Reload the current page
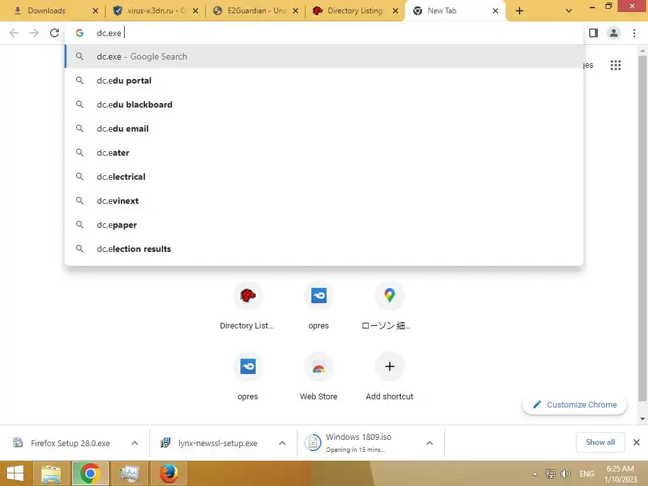The width and height of the screenshot is (648, 486). point(54,33)
